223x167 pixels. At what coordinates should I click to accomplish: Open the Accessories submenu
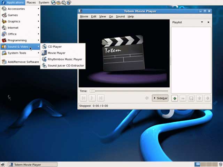(x=20, y=9)
